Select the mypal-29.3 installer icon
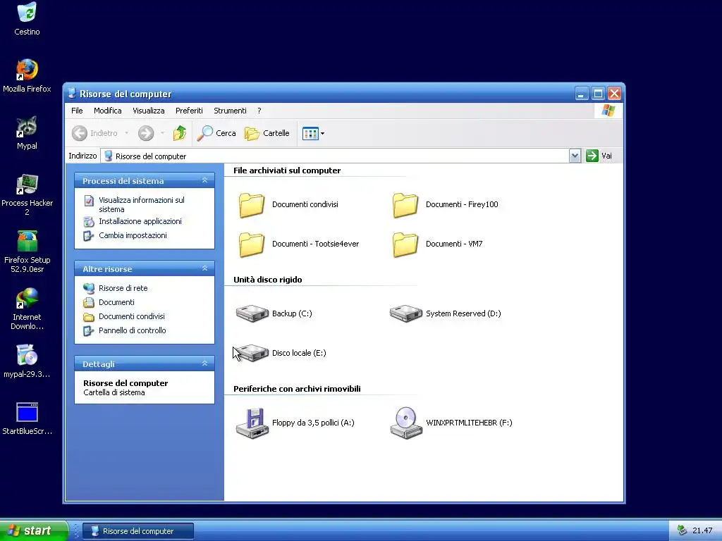Screen dimensions: 722x541 (x=27, y=361)
